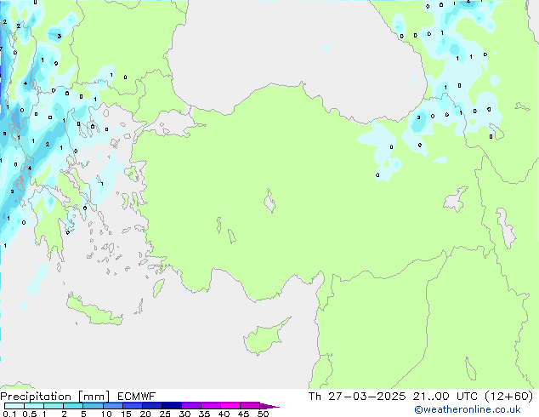Click the '40' legend scale label

click(224, 414)
